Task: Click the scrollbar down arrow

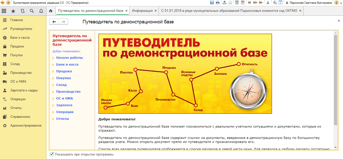Action: [335, 147]
